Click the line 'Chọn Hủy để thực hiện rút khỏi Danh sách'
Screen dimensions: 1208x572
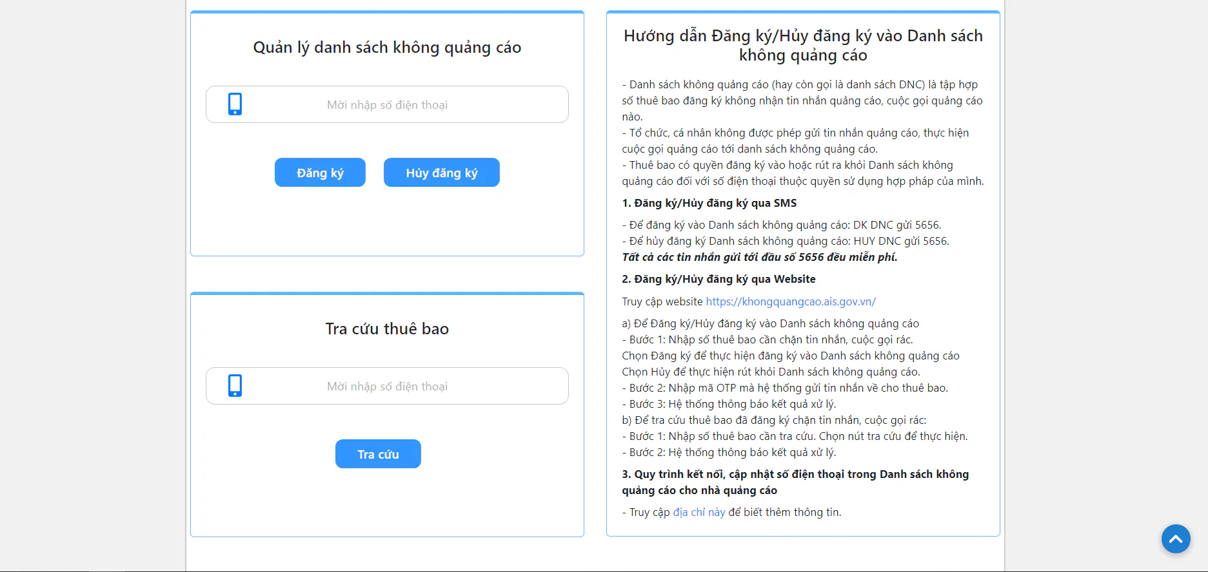[771, 372]
